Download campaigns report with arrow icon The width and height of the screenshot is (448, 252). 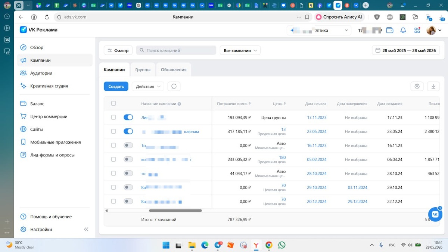[433, 86]
